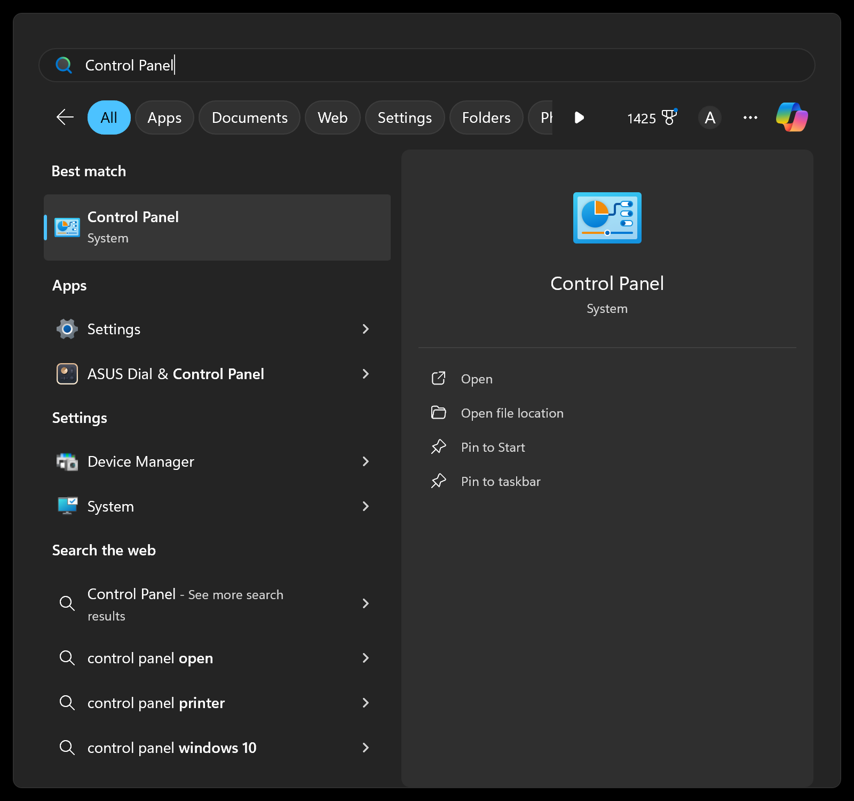This screenshot has height=801, width=854.
Task: Switch to the Settings filter tab
Action: [405, 117]
